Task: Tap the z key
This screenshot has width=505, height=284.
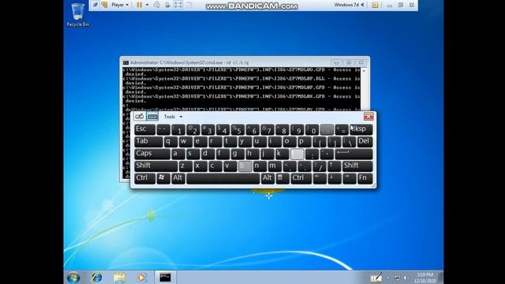Action: [x=185, y=166]
